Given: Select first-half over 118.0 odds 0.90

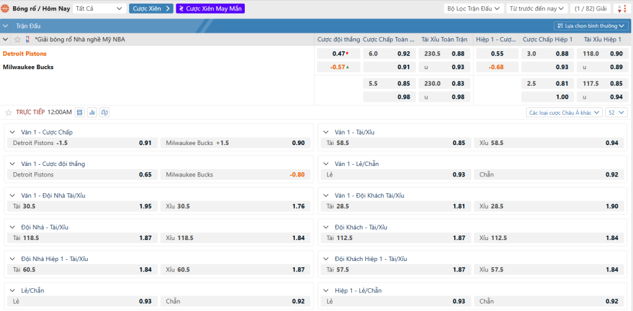Looking at the screenshot, I should 602,54.
